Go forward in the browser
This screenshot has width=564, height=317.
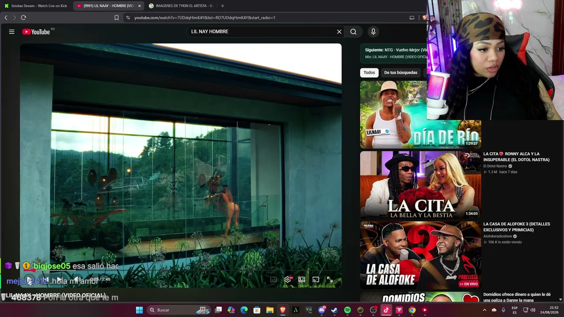tap(15, 18)
